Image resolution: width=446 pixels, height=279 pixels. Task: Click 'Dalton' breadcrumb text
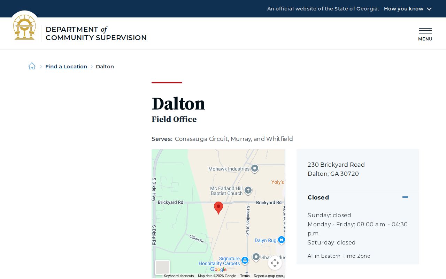point(105,66)
